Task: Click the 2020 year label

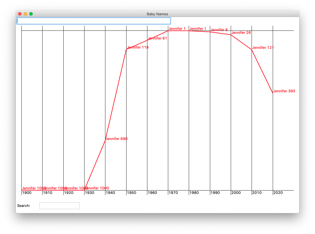Action: [x=278, y=193]
